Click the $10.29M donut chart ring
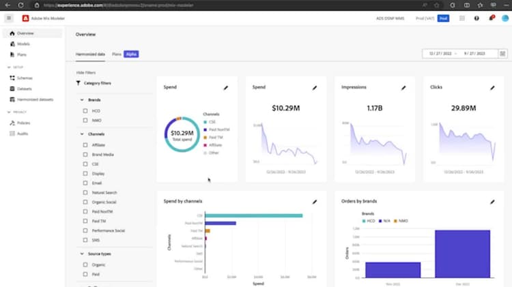512x287 pixels. (x=182, y=134)
